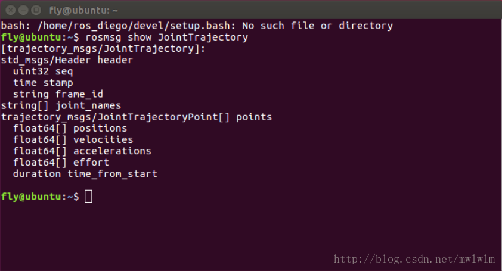The height and width of the screenshot is (271, 502).
Task: Click the string frame_id field
Action: coord(58,94)
